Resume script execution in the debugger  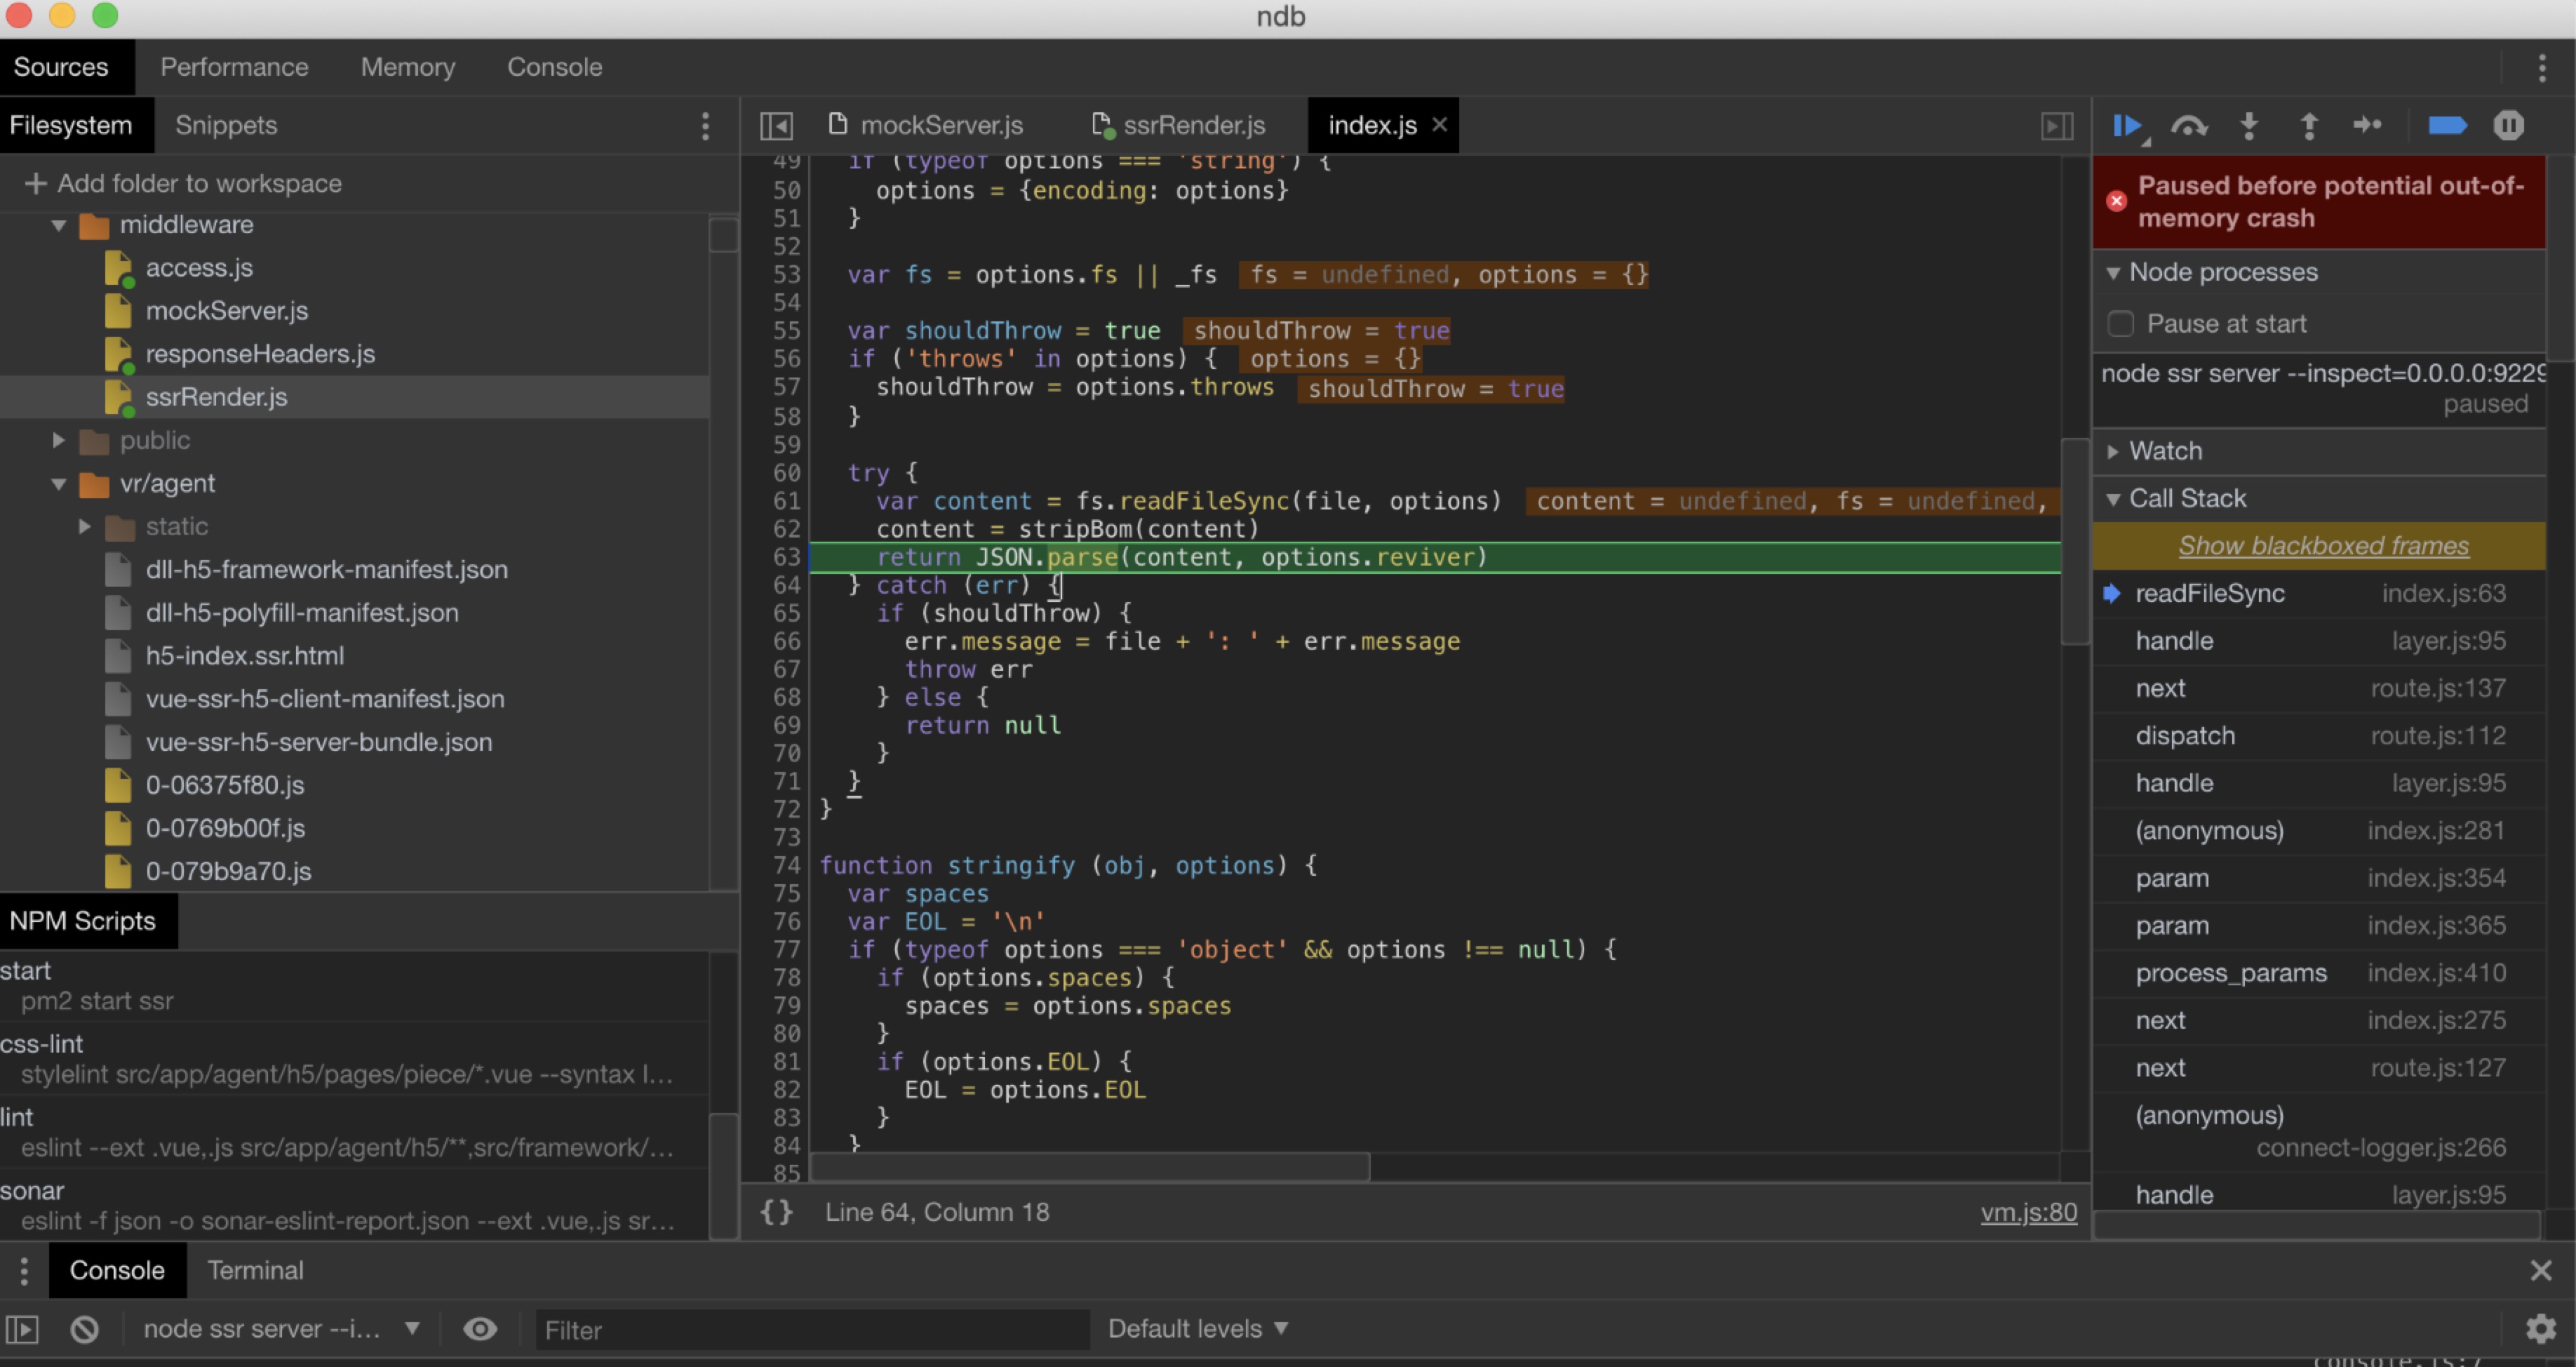coord(2128,126)
